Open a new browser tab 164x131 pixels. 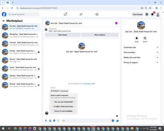[x=13, y=3]
